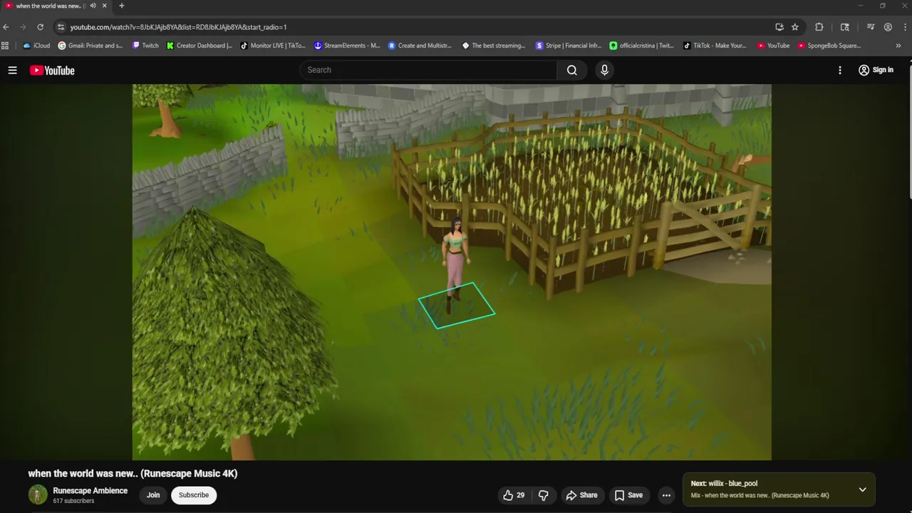
Task: Open browser profile avatar icon
Action: (x=888, y=27)
